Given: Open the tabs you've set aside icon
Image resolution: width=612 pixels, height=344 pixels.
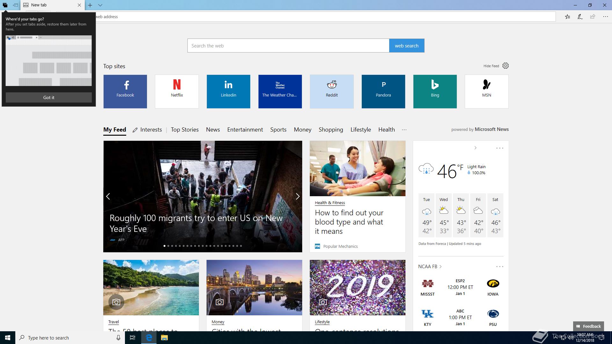Looking at the screenshot, I should tap(5, 5).
